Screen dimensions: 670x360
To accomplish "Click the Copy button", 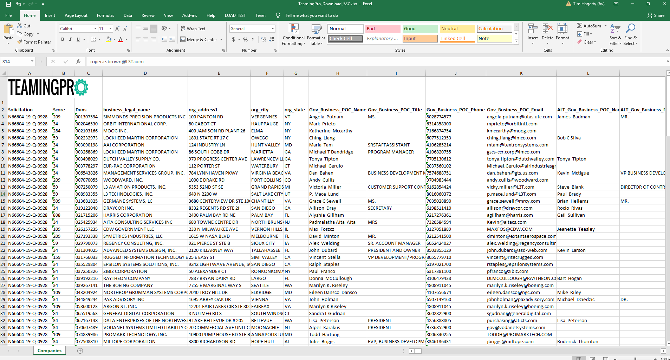I will click(26, 34).
